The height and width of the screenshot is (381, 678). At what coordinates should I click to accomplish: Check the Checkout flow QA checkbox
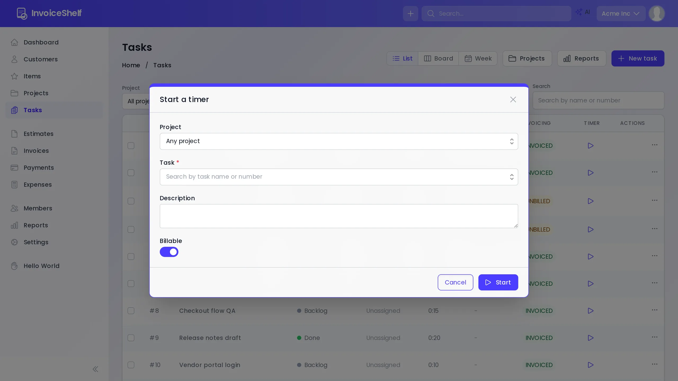pos(131,311)
